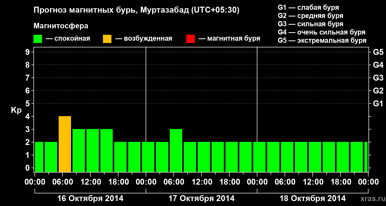Click the G4 label on the right axis
The width and height of the screenshot is (386, 206).
pyautogui.click(x=378, y=65)
